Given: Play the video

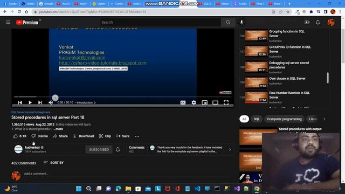Looking at the screenshot, I should tap(30, 102).
